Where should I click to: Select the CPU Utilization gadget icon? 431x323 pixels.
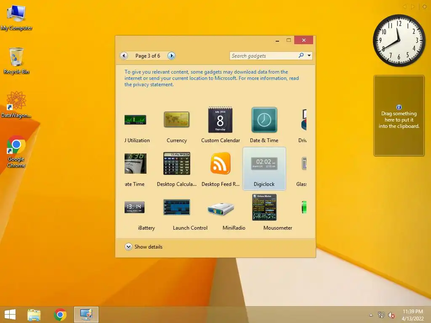[135, 120]
